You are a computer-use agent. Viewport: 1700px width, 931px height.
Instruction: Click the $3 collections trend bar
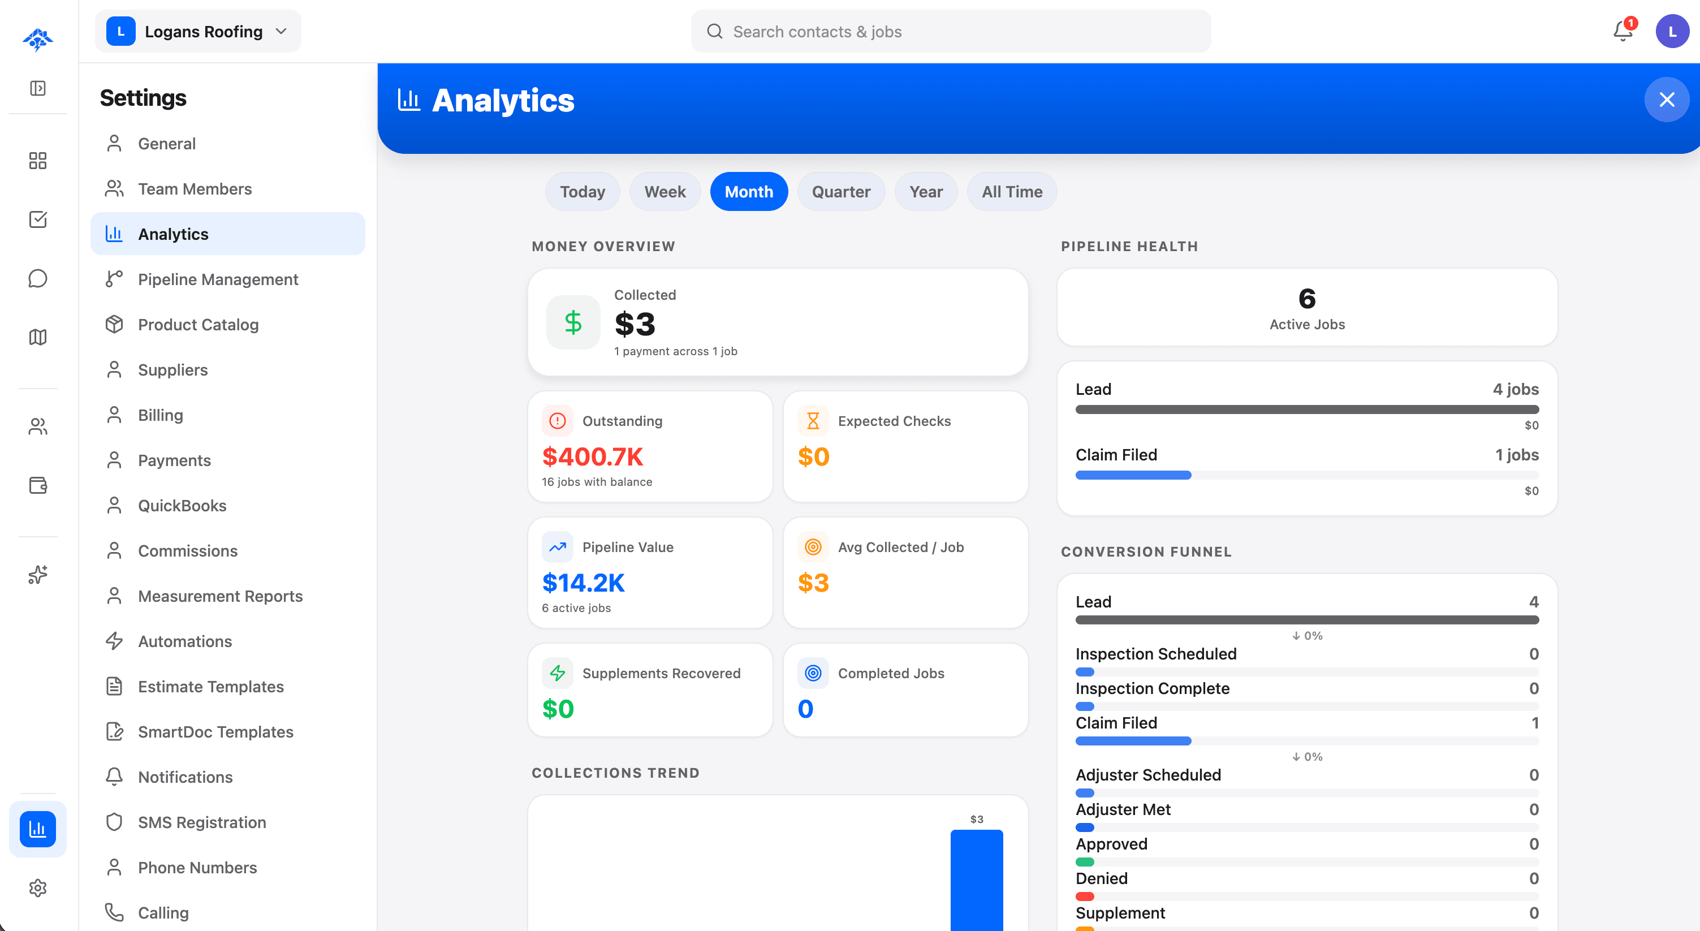click(976, 880)
